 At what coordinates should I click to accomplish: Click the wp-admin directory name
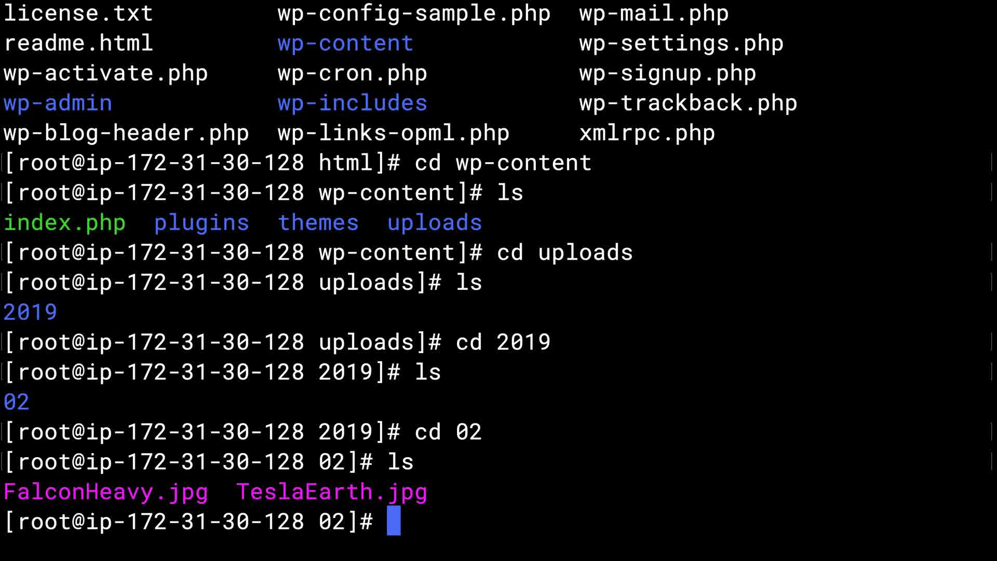58,103
